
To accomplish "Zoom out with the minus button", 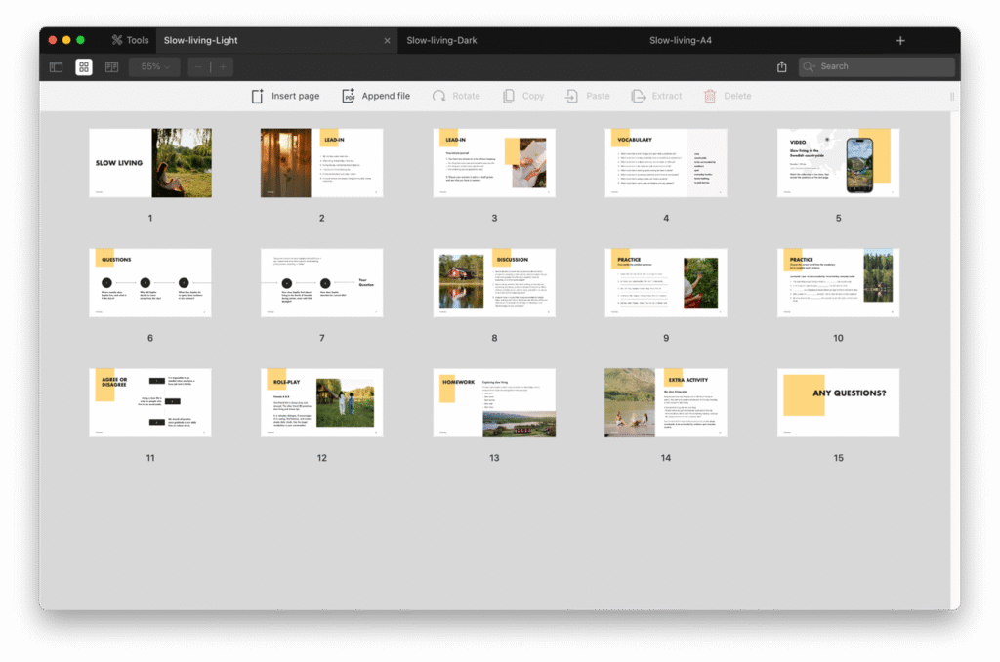I will click(198, 67).
